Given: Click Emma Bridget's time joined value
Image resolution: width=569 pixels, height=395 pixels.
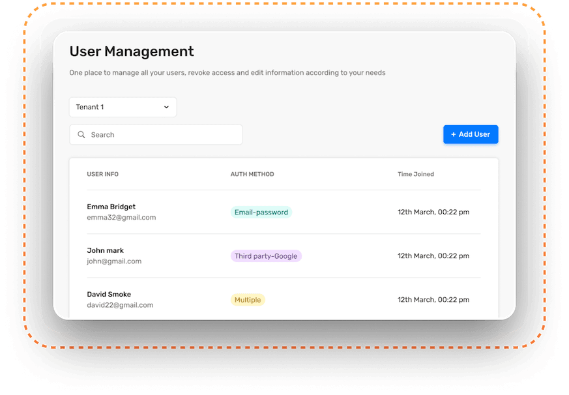Looking at the screenshot, I should coord(433,212).
